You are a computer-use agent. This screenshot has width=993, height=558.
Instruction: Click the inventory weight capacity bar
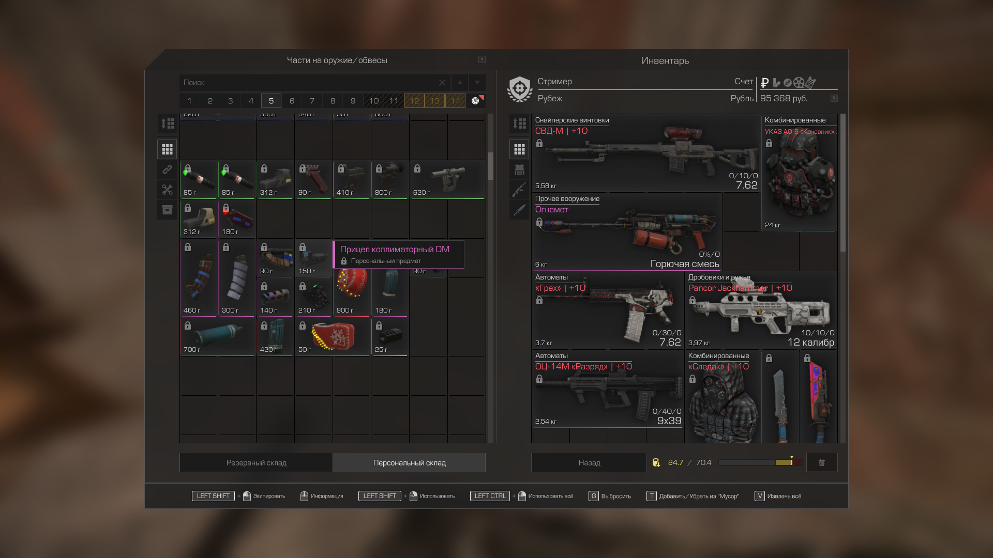759,462
